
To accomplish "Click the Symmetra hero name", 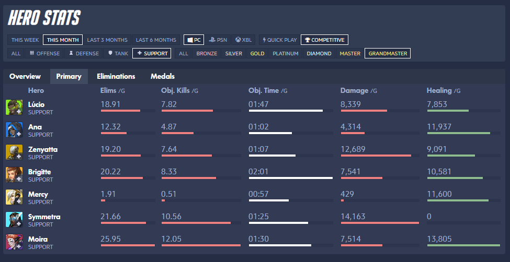I will tap(44, 217).
